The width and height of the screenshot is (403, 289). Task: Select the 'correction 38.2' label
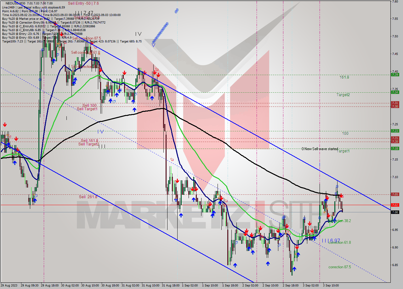(x=339, y=221)
